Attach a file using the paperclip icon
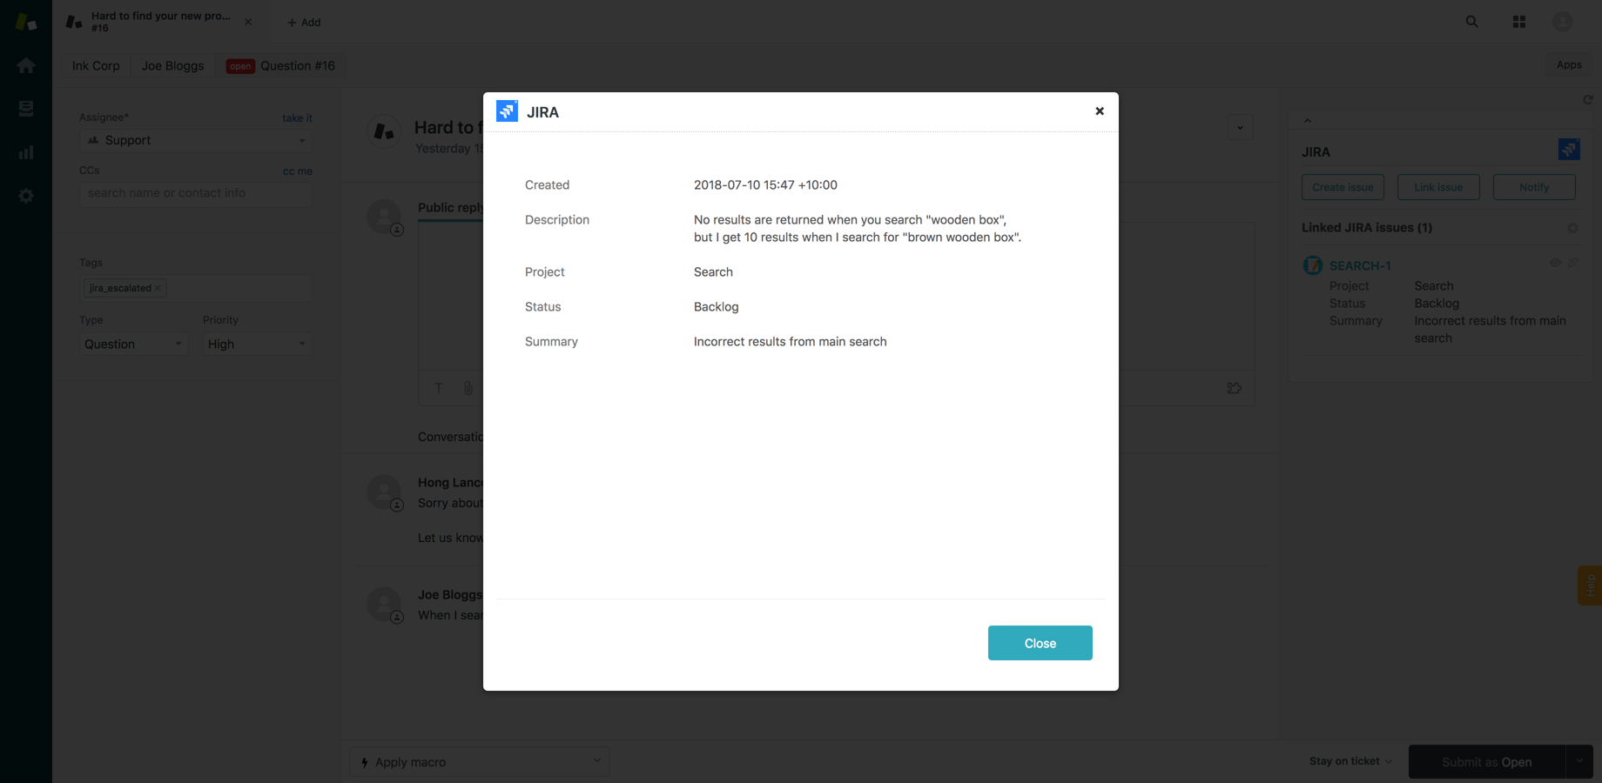This screenshot has height=783, width=1602. 468,388
